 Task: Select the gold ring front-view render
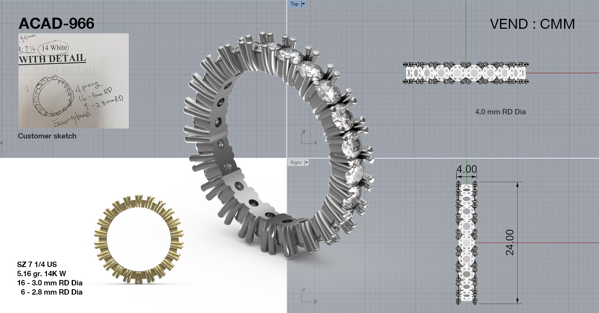[139, 239]
